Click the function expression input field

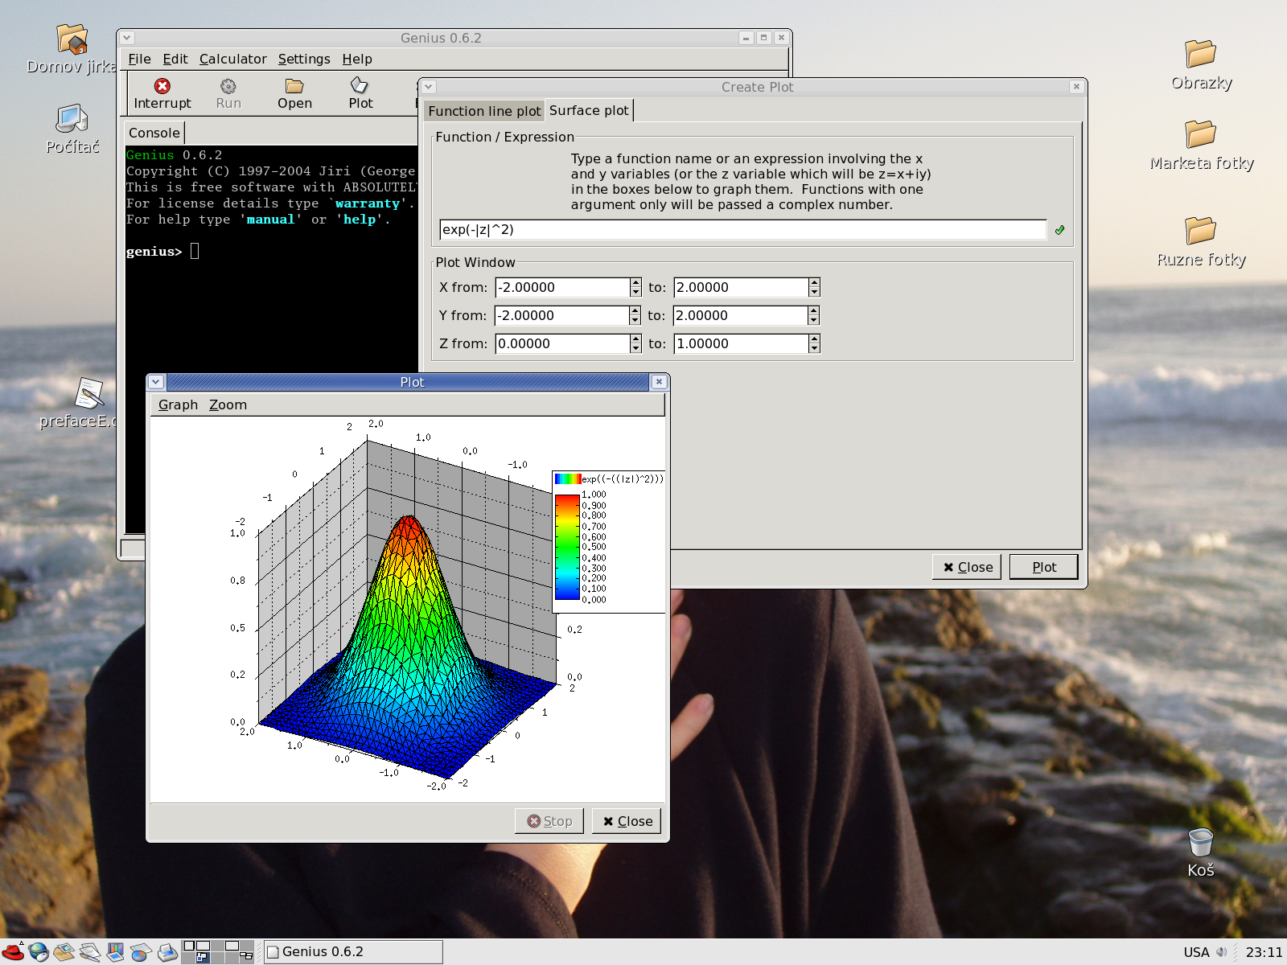pyautogui.click(x=742, y=230)
